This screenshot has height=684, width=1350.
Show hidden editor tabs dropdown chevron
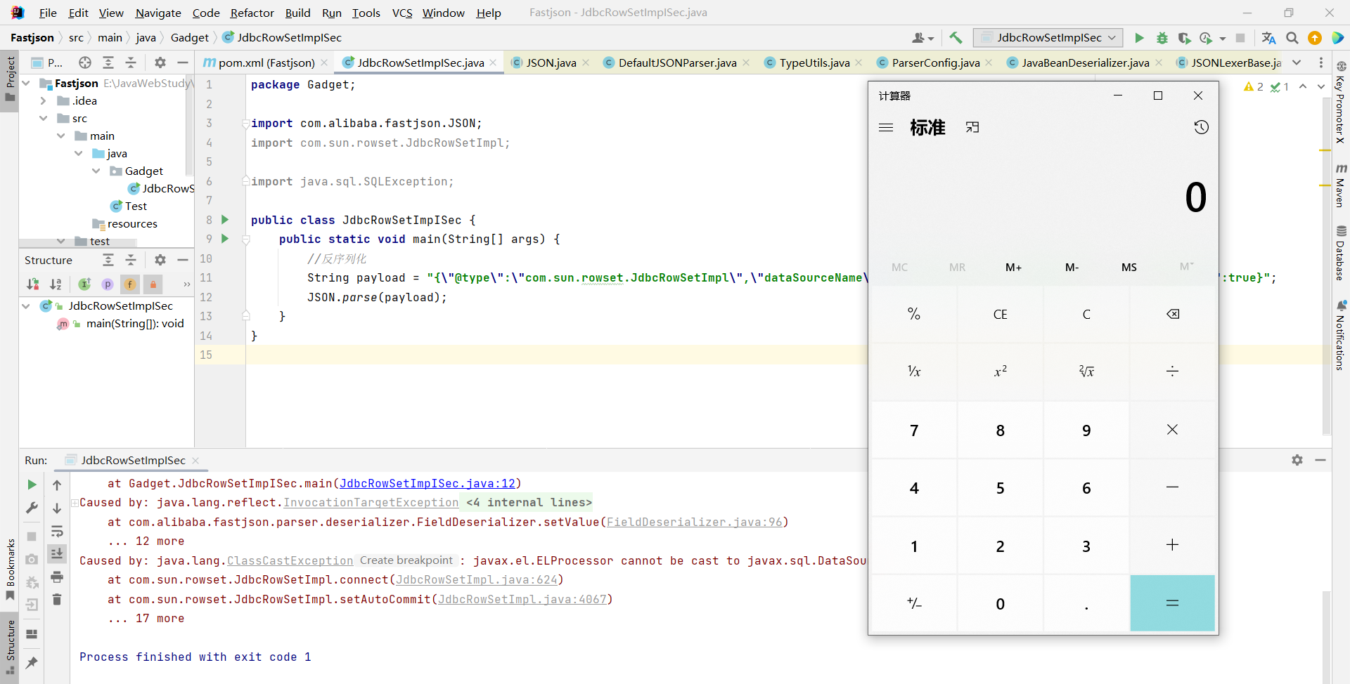1297,63
